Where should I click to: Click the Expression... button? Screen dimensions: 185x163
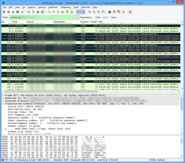click(87, 17)
